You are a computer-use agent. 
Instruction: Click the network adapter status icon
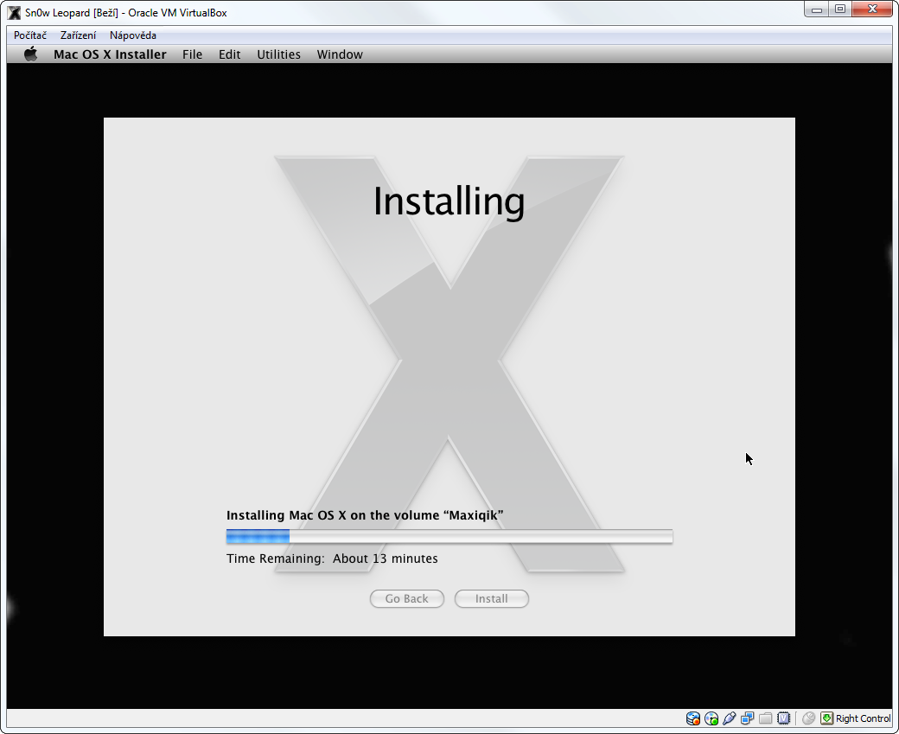pyautogui.click(x=747, y=718)
